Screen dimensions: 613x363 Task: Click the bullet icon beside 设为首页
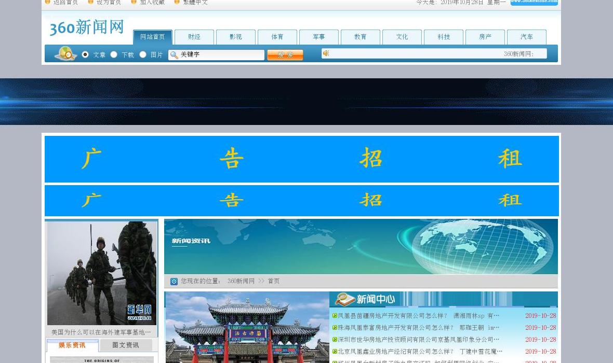pos(90,2)
